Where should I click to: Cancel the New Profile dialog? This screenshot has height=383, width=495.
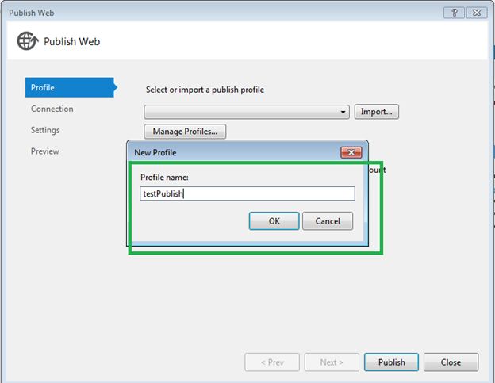pyautogui.click(x=328, y=221)
